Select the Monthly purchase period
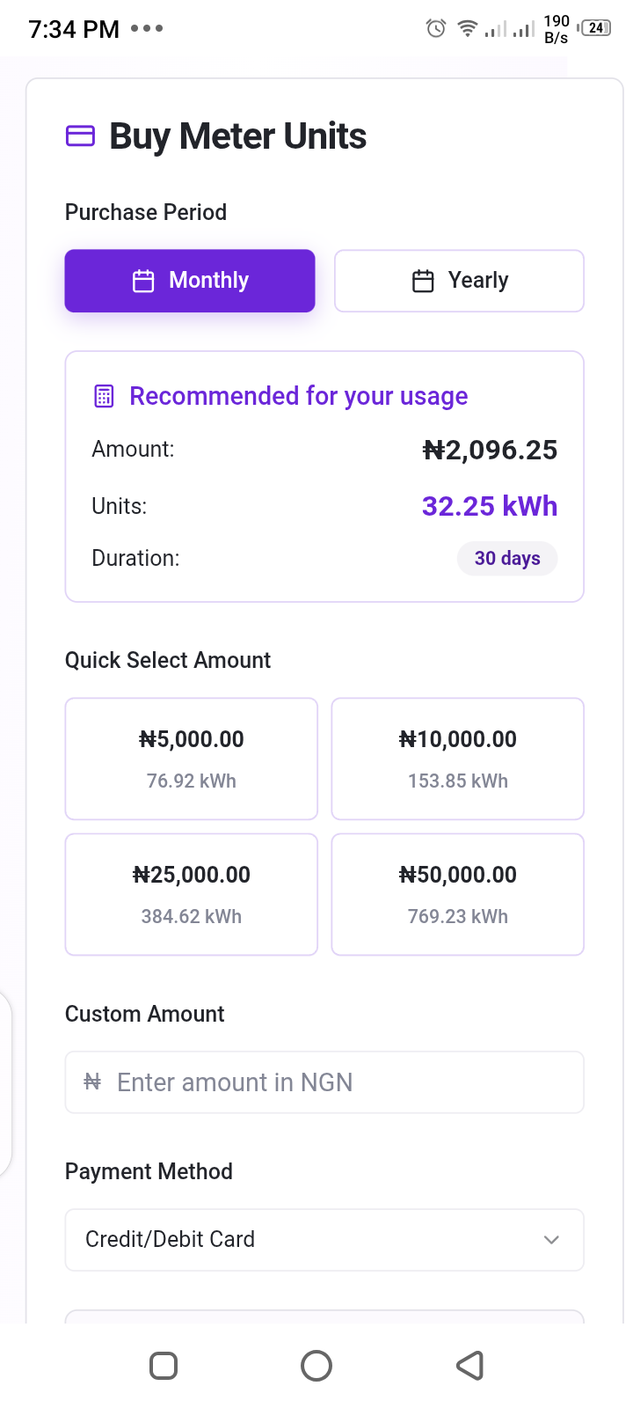This screenshot has height=1408, width=633. click(190, 281)
